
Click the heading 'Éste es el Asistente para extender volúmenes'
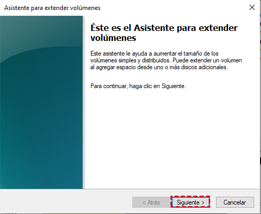[164, 33]
